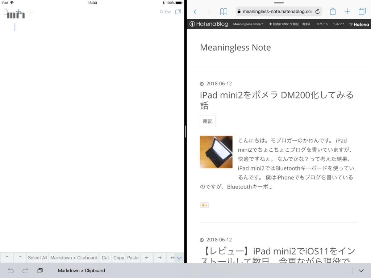This screenshot has width=371, height=278.
Task: Go forward in Safari
Action: pyautogui.click(x=209, y=12)
